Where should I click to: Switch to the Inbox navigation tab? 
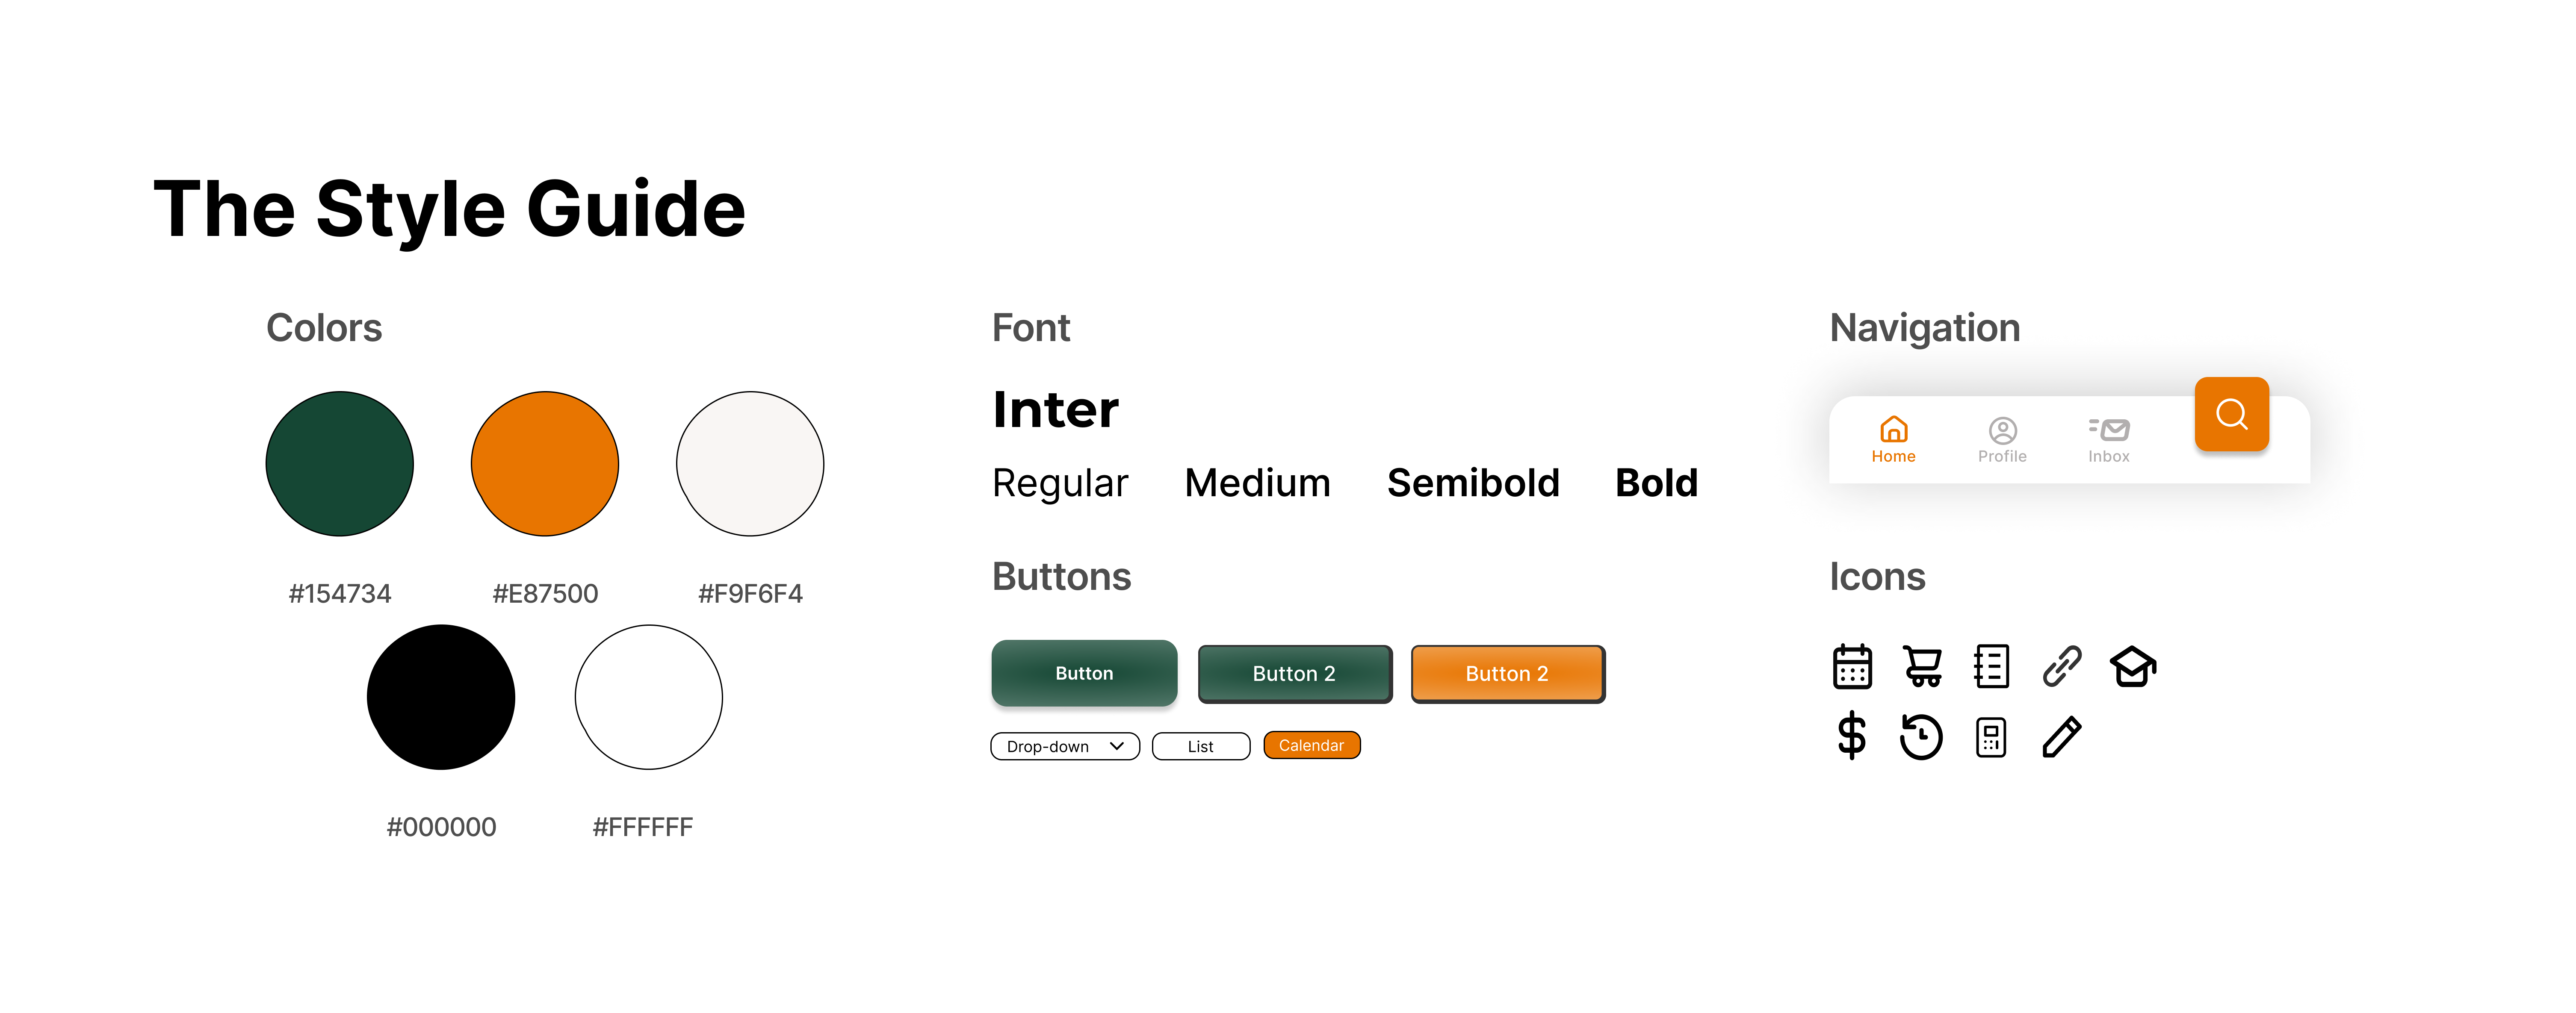(2108, 440)
